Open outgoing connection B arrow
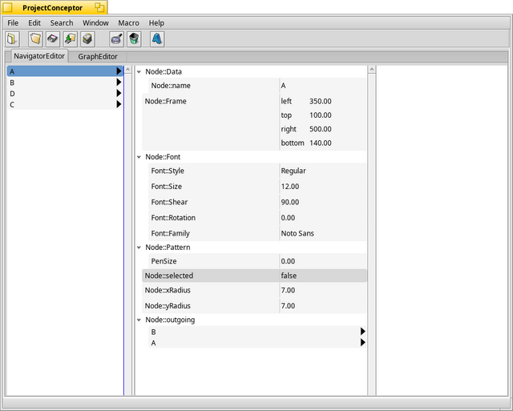513x411 pixels. coord(363,331)
